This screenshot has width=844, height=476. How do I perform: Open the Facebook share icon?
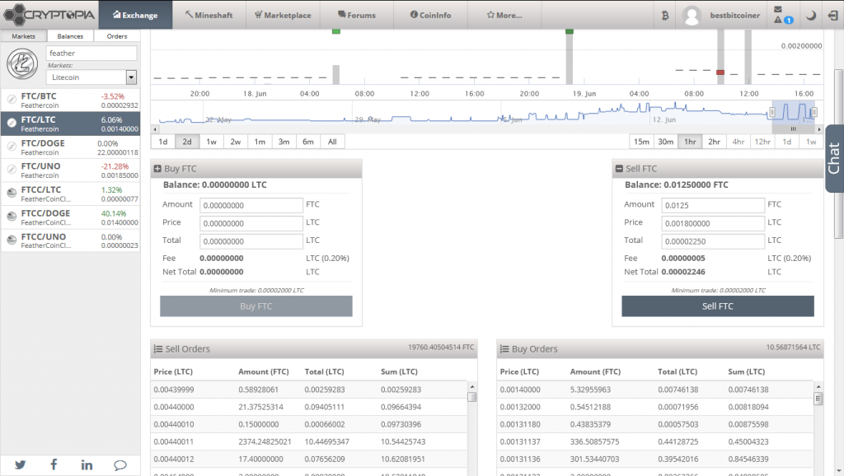click(x=54, y=464)
